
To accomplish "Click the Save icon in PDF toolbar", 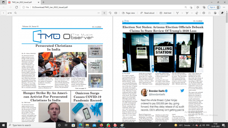I will coord(209,13).
